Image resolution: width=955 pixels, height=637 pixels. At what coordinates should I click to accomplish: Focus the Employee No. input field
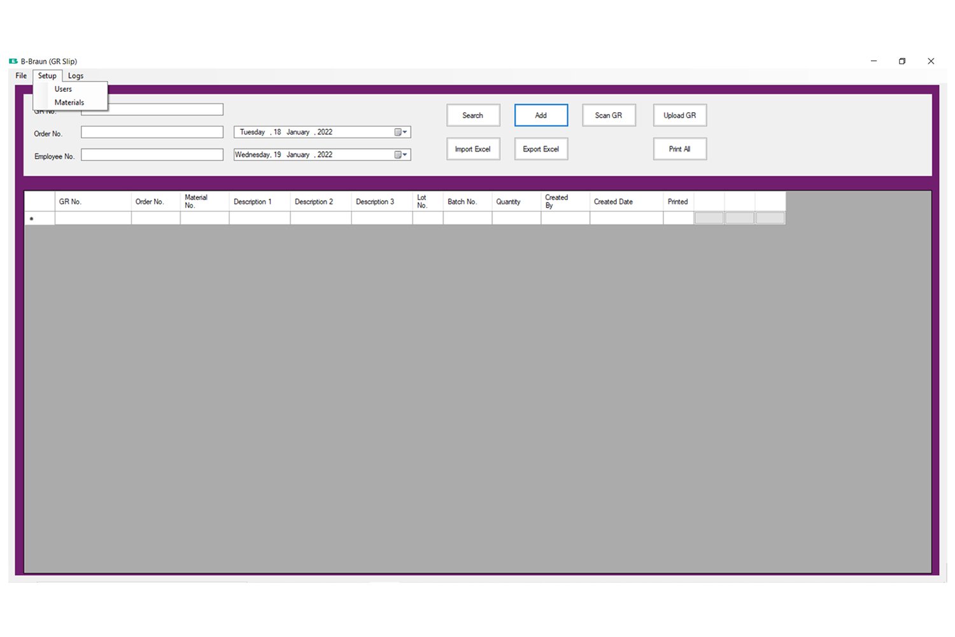tap(152, 155)
